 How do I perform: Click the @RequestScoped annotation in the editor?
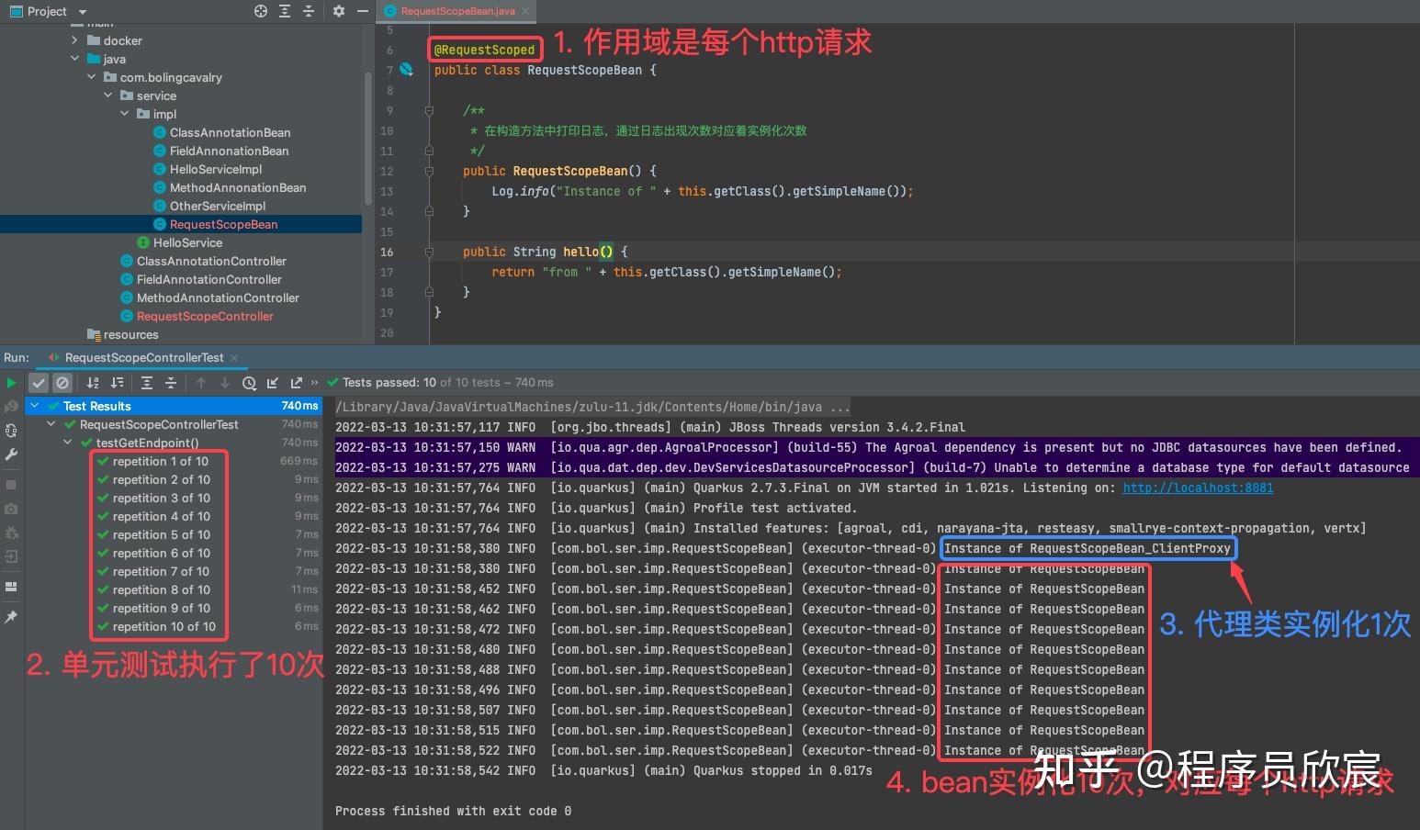coord(484,50)
